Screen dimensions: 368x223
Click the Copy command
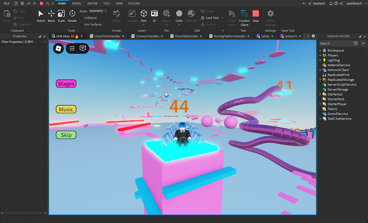tap(19, 11)
